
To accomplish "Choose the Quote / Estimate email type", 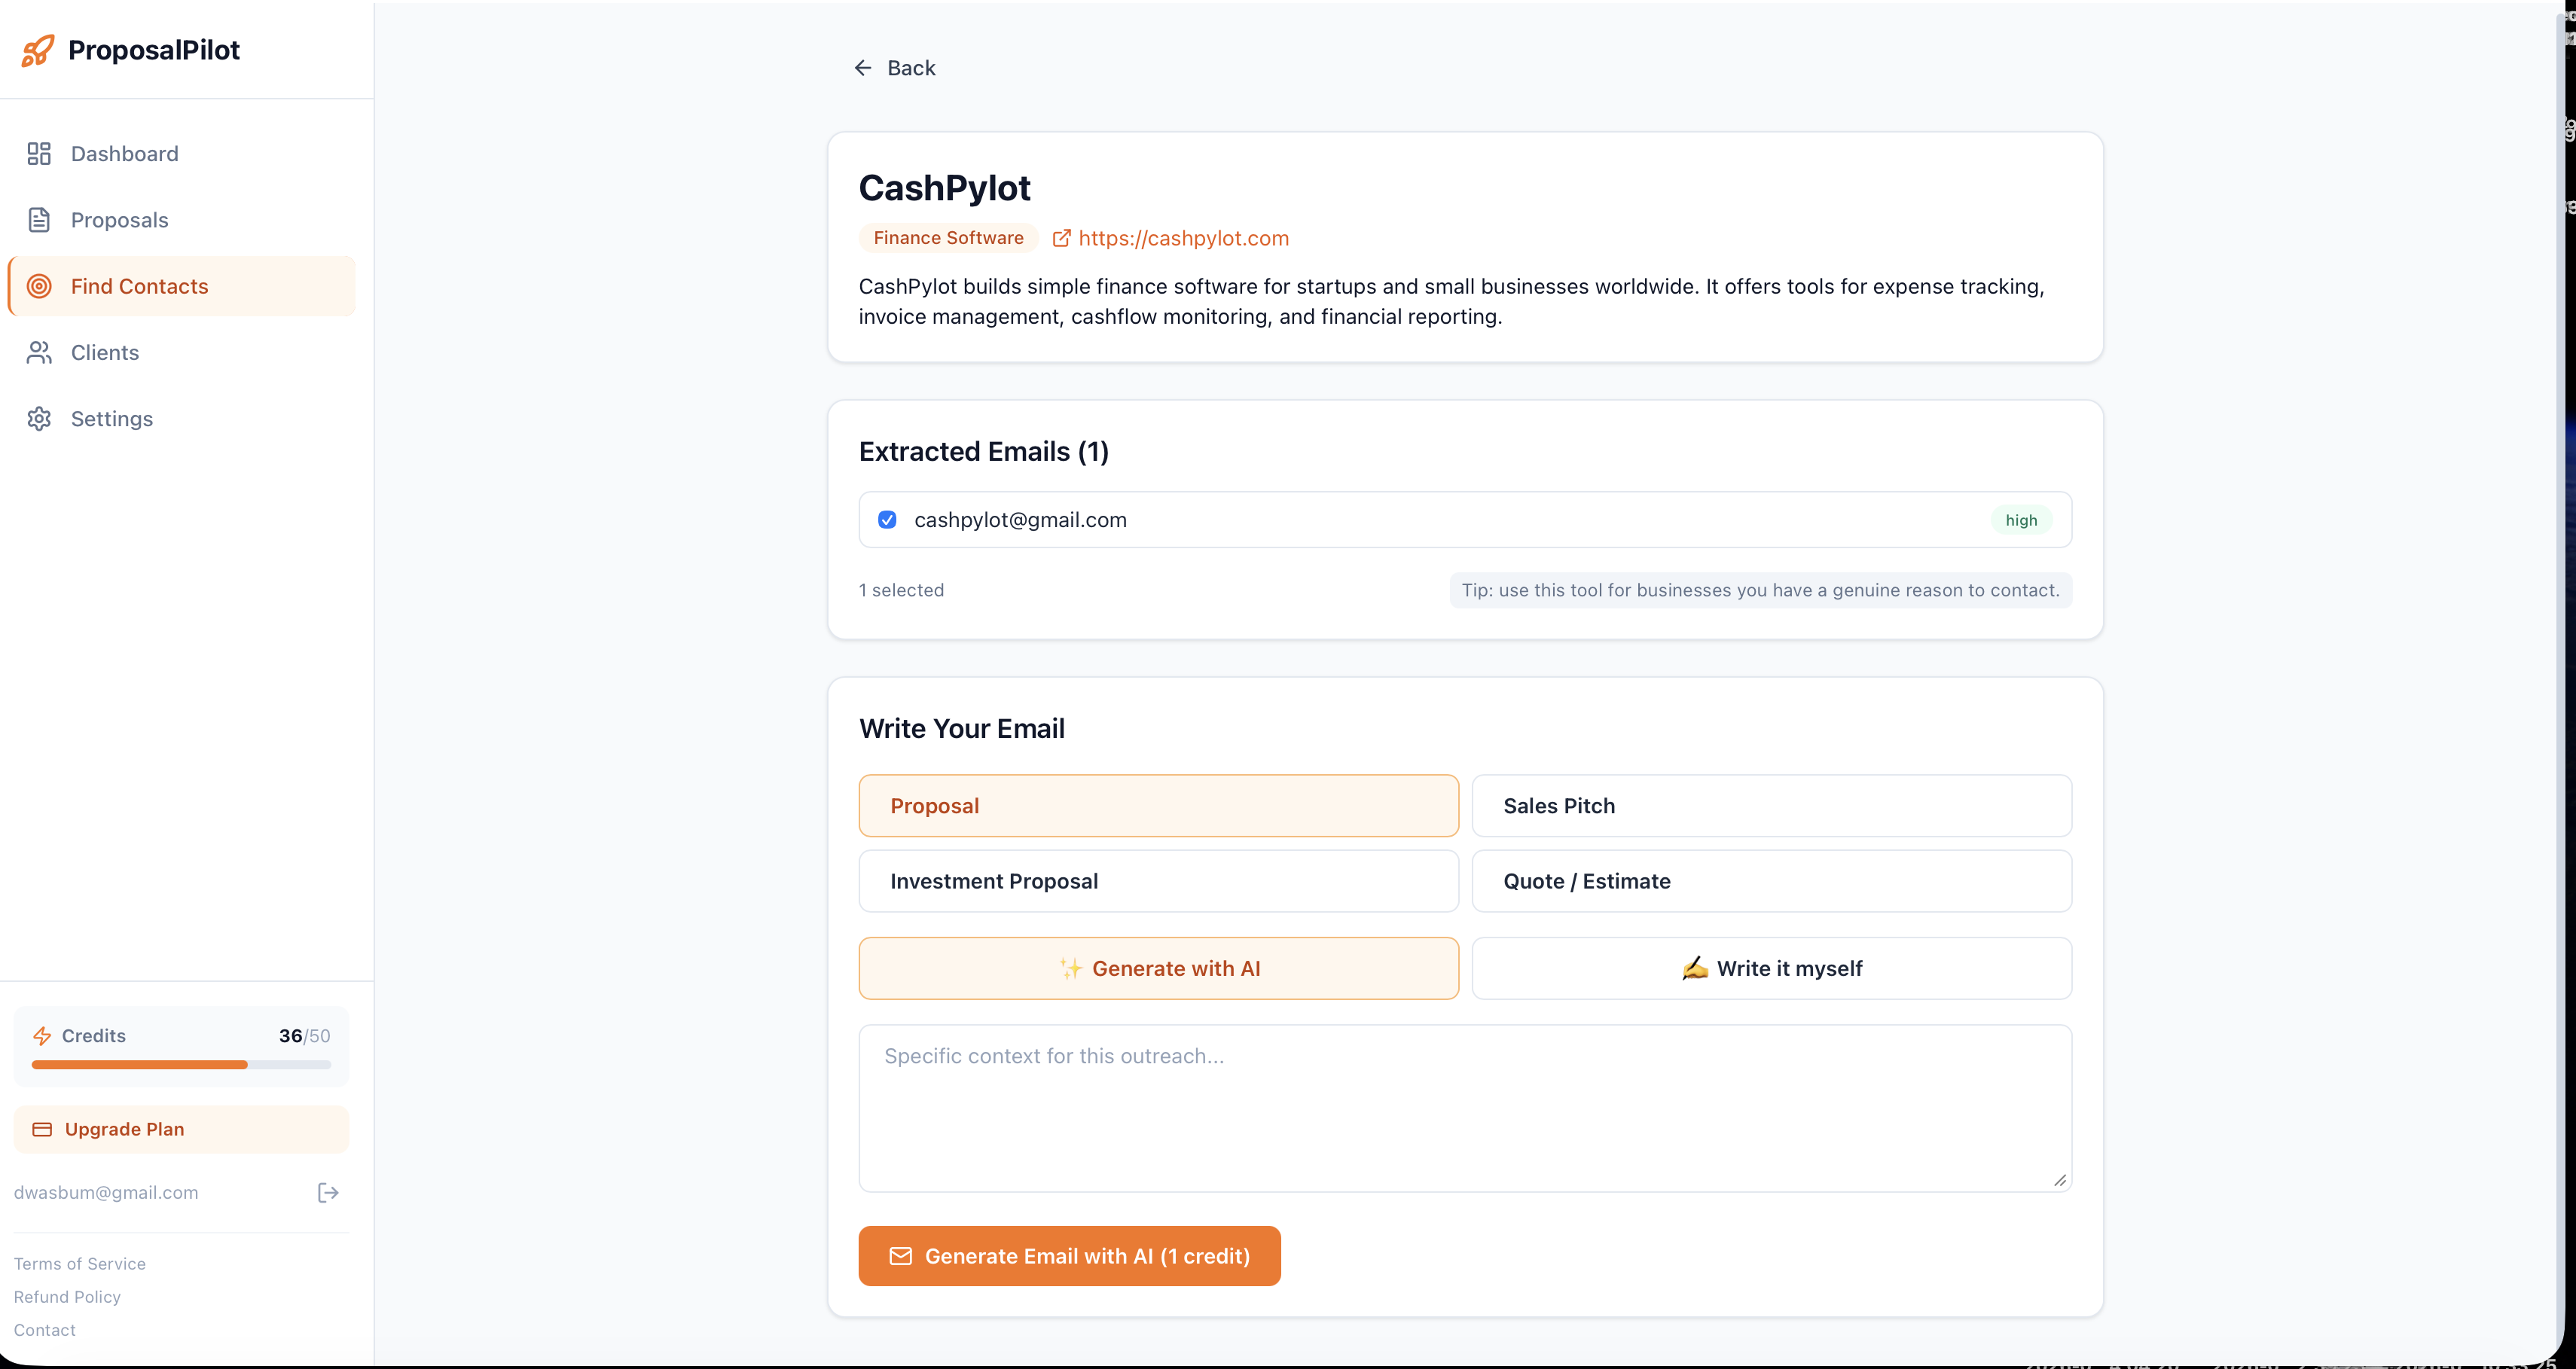I will tap(1771, 881).
